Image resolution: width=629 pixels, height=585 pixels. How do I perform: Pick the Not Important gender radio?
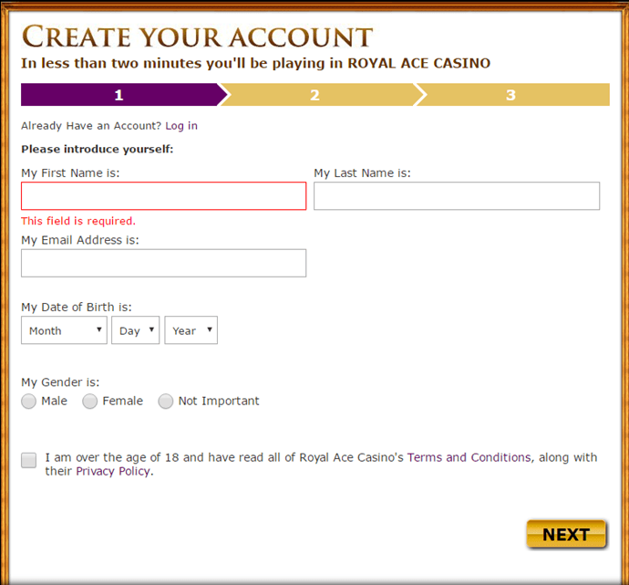(x=165, y=402)
